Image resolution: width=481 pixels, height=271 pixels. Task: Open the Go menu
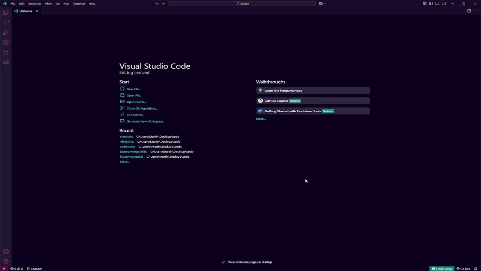coord(57,3)
